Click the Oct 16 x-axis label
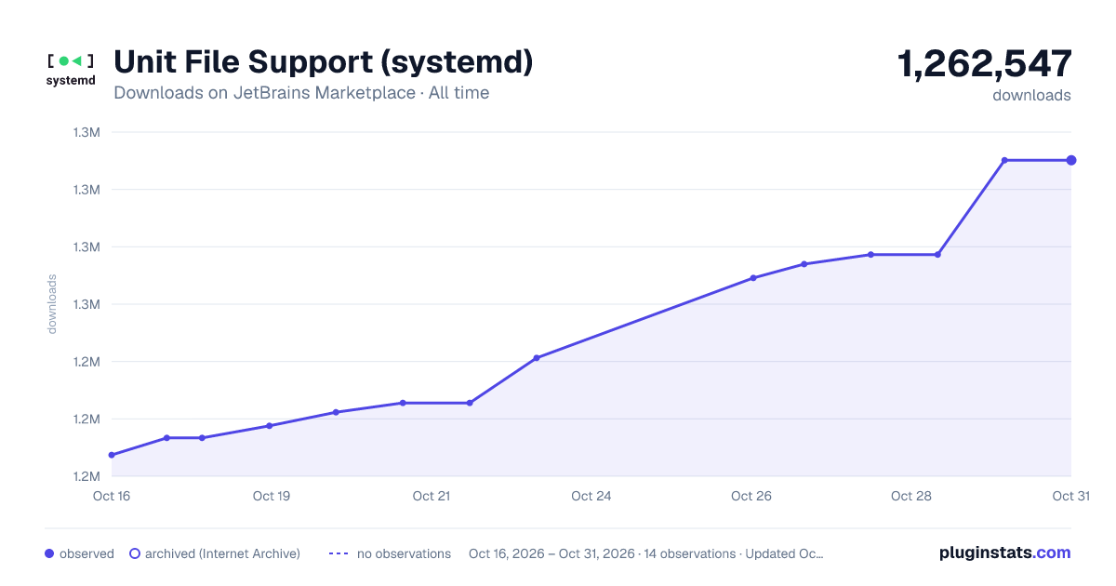 pyautogui.click(x=112, y=496)
